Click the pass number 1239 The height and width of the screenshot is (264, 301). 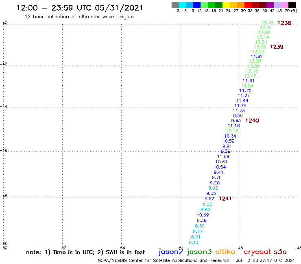277,47
